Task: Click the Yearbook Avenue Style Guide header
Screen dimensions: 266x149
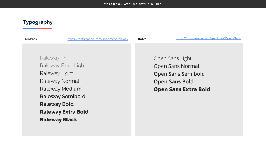Action: (x=133, y=4)
